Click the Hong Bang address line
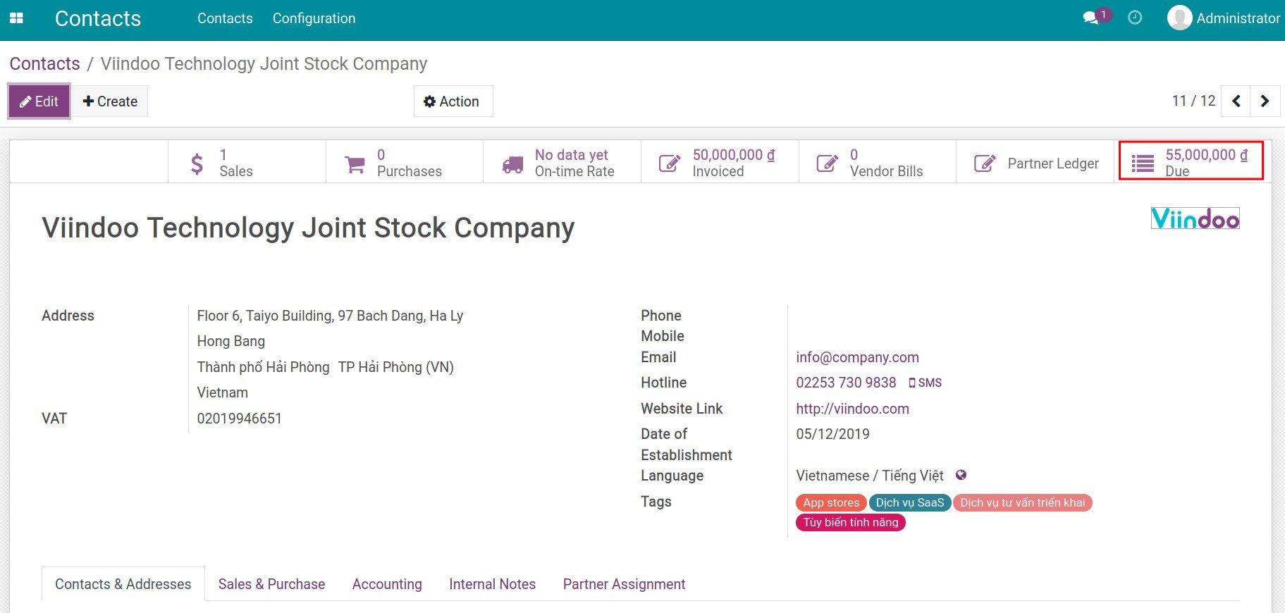Viewport: 1285px width, 613px height. [x=231, y=341]
